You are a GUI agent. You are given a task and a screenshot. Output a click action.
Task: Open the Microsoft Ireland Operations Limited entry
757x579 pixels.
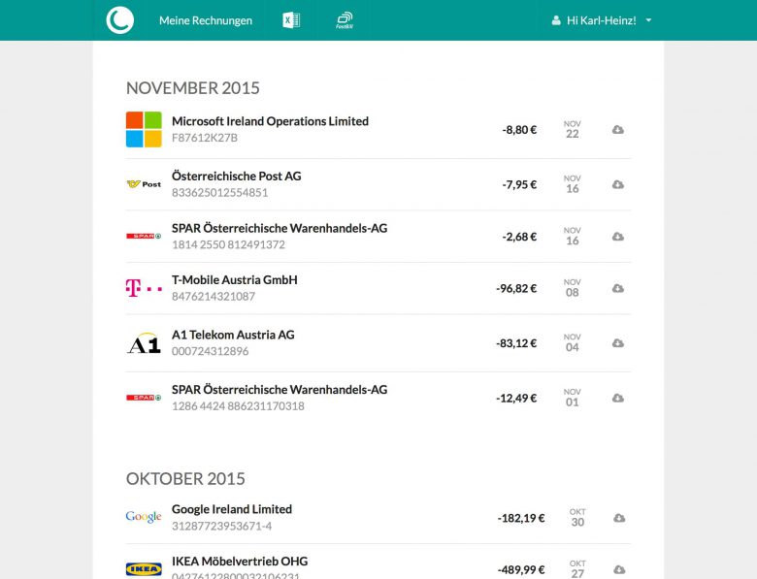pyautogui.click(x=270, y=121)
